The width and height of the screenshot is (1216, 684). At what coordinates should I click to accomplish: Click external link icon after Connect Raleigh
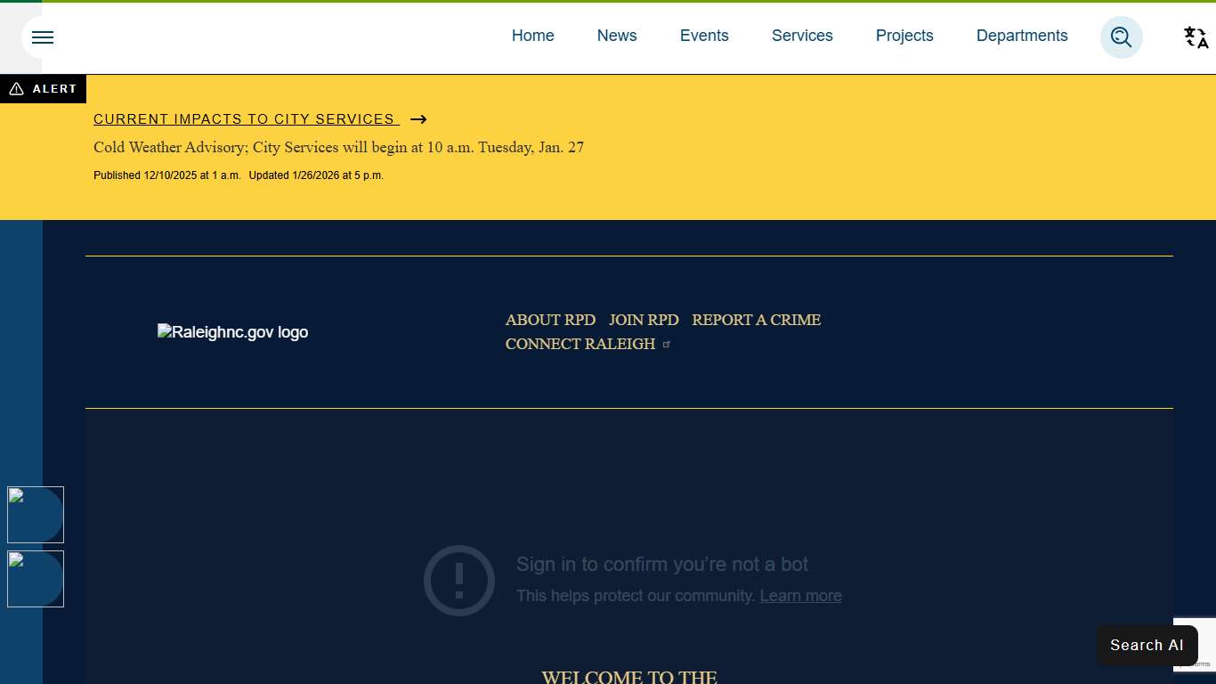coord(667,345)
